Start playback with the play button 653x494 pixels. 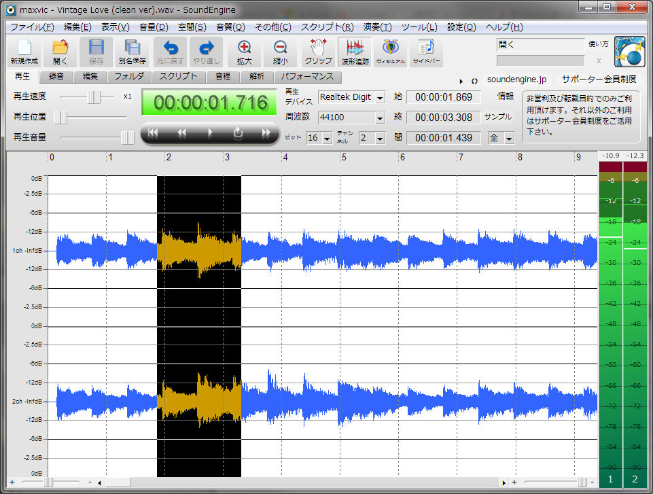pyautogui.click(x=210, y=133)
